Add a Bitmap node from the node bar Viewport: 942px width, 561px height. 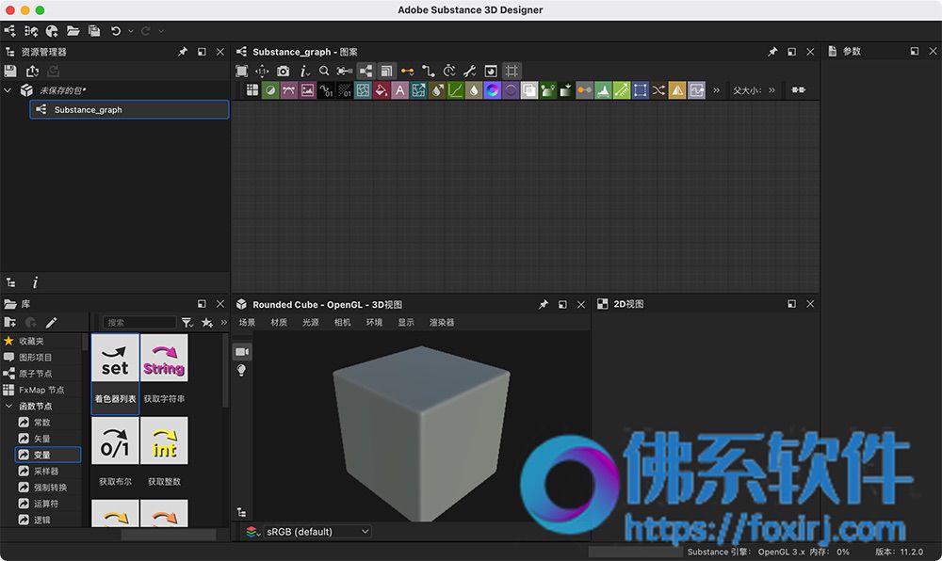[307, 90]
